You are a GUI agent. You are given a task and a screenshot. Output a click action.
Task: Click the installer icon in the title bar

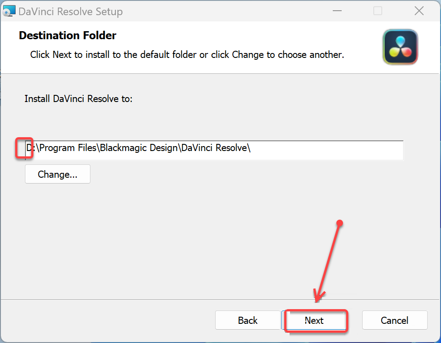(8, 11)
